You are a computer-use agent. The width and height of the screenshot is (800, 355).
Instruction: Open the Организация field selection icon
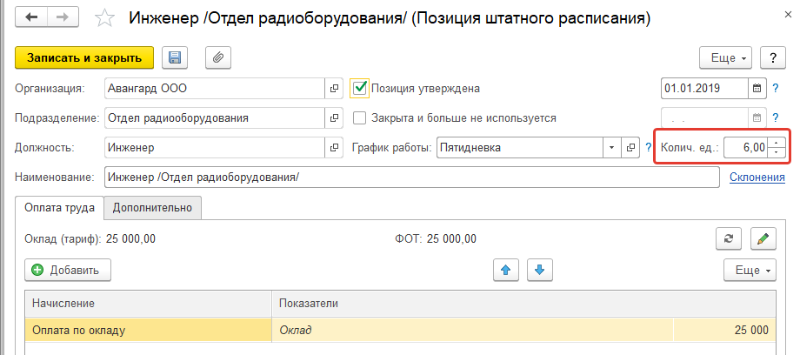coord(334,88)
